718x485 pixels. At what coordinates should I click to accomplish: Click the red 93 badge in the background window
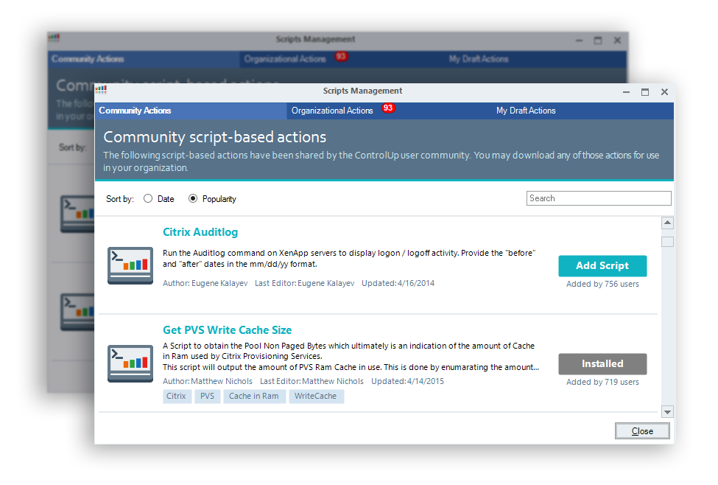pos(341,56)
